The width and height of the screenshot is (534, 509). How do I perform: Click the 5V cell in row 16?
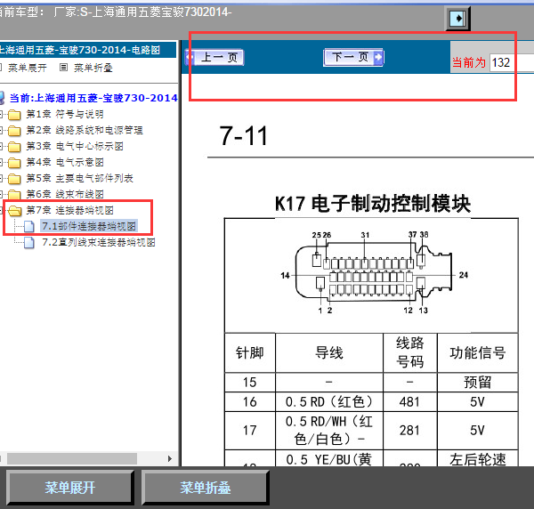click(x=477, y=401)
